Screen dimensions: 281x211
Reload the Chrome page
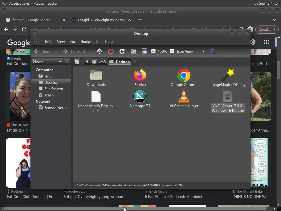tap(24, 29)
